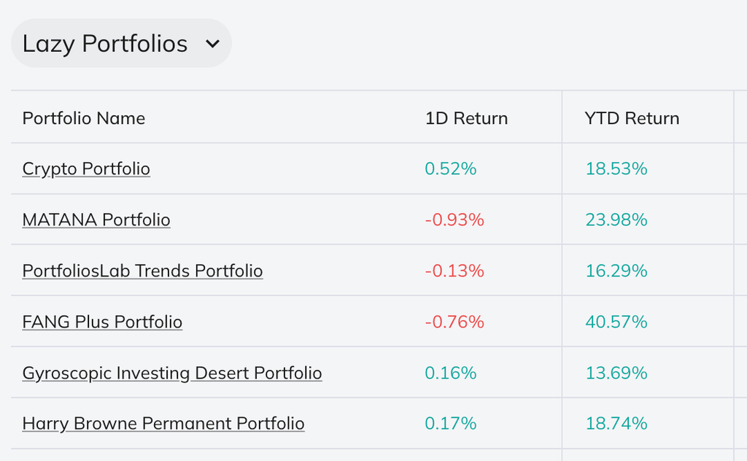Open the FANG Plus Portfolio link
The height and width of the screenshot is (461, 747).
pos(102,322)
